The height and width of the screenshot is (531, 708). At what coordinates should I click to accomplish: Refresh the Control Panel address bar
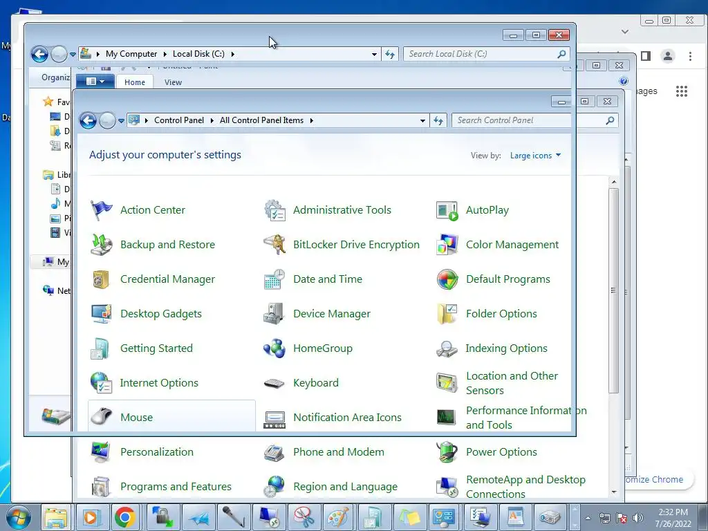click(438, 120)
